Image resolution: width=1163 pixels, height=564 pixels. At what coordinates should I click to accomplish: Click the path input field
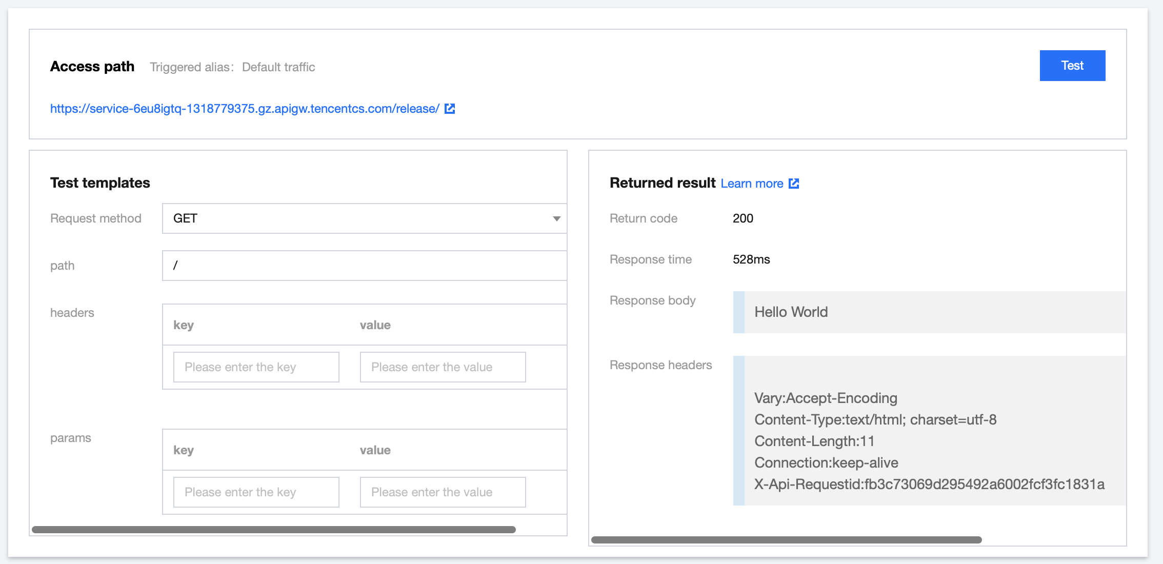click(364, 266)
